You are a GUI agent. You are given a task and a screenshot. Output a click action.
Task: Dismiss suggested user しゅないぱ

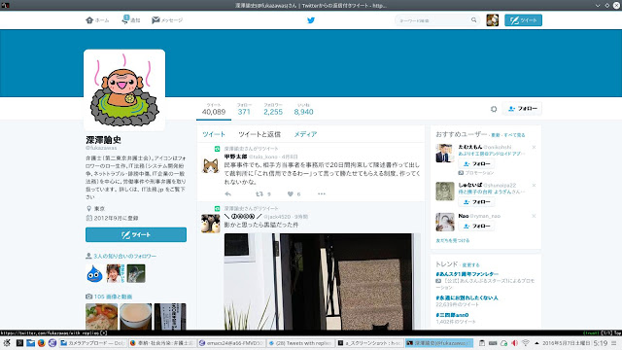[534, 186]
